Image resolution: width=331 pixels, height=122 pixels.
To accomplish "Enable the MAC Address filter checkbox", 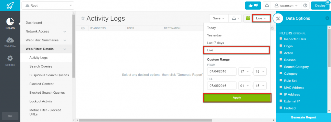I will coord(281,87).
